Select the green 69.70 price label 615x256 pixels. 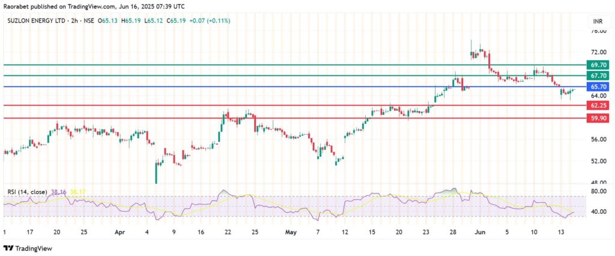[x=598, y=64]
